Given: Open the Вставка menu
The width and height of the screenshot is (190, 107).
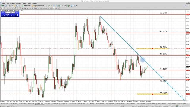Looking at the screenshot, I should point(12,3).
